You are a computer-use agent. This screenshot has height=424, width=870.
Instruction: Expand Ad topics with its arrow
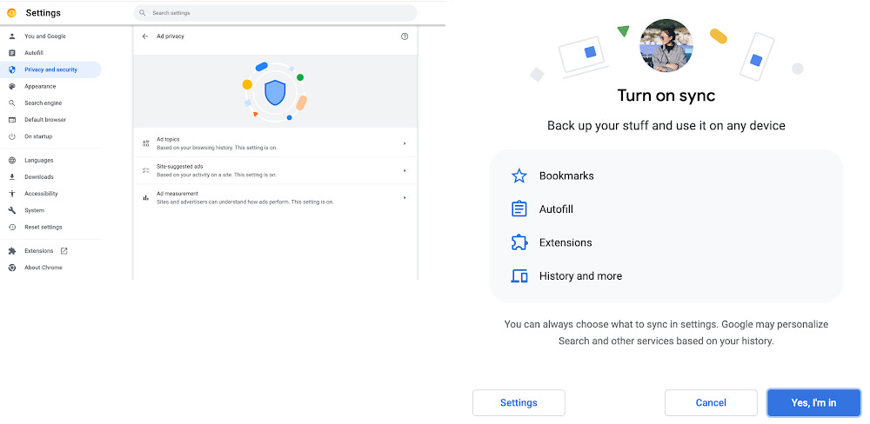(x=405, y=143)
